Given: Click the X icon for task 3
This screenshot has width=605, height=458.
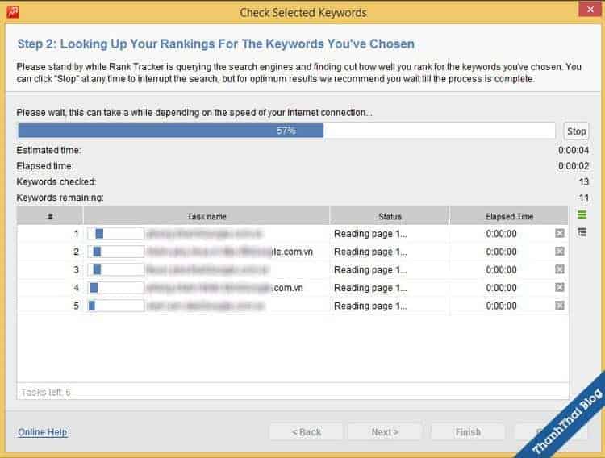Looking at the screenshot, I should click(x=559, y=270).
